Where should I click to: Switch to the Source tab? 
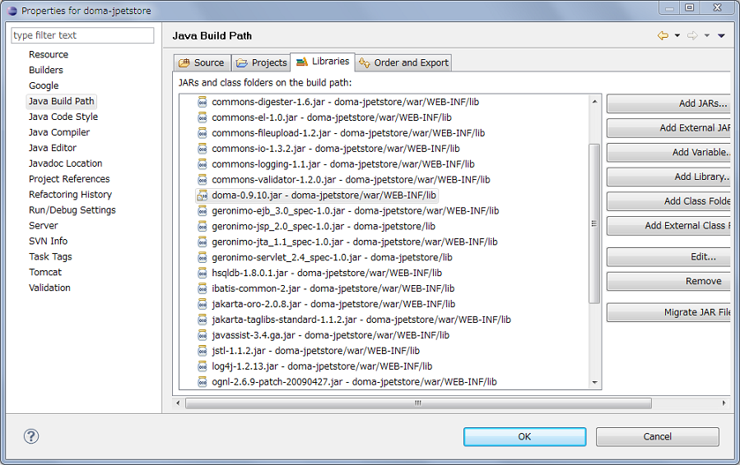point(202,62)
